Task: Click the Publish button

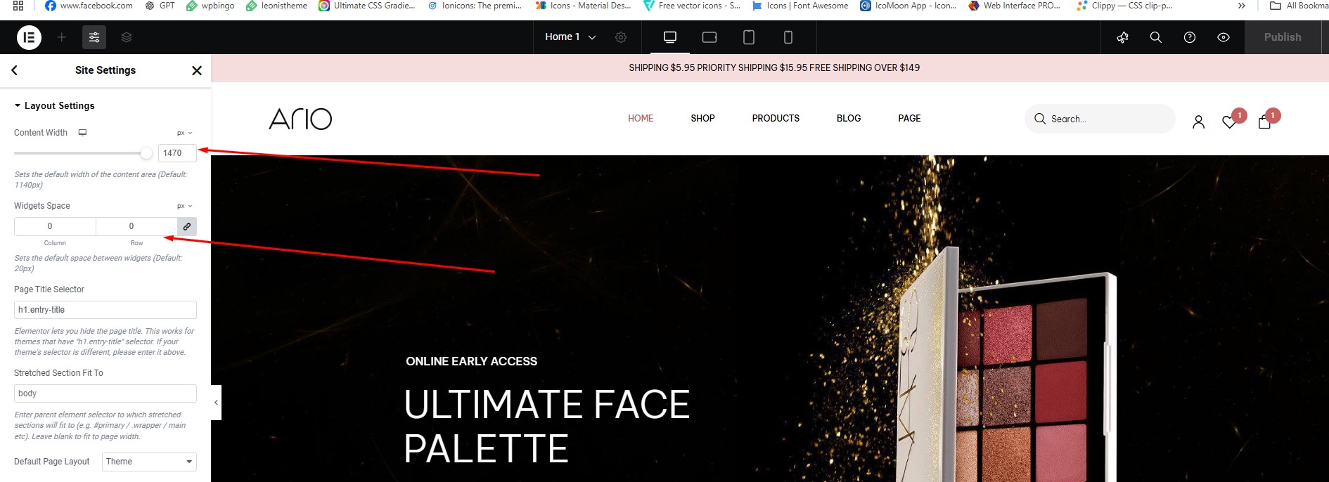Action: 1283,37
